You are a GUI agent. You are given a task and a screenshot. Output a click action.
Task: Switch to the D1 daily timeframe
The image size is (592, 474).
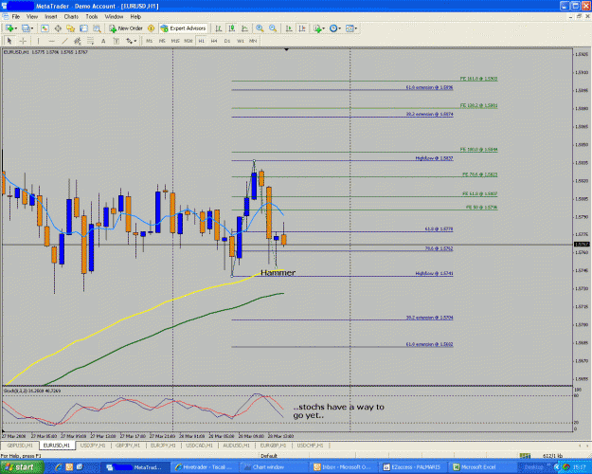click(227, 41)
